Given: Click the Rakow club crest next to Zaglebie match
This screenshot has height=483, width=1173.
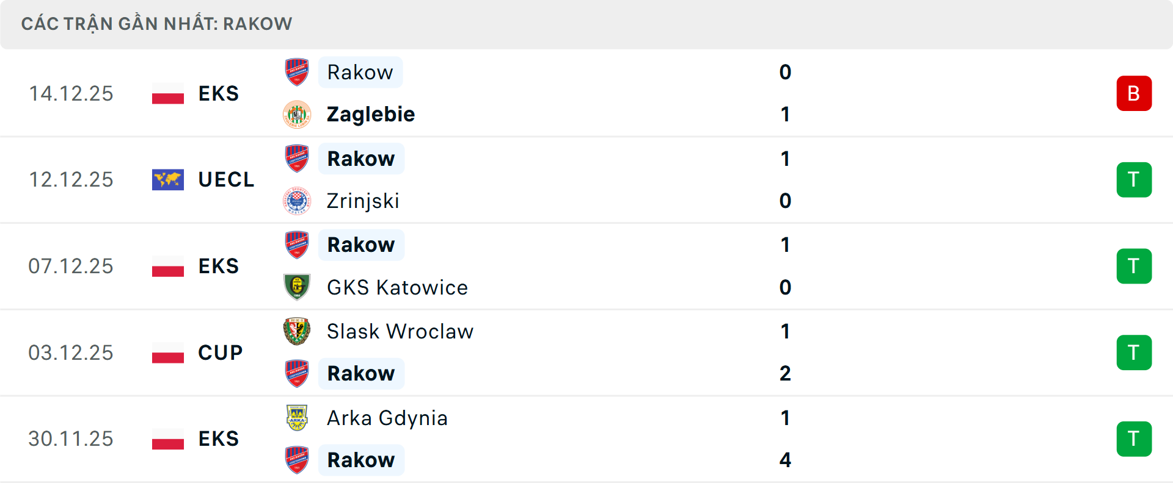Looking at the screenshot, I should pyautogui.click(x=297, y=71).
